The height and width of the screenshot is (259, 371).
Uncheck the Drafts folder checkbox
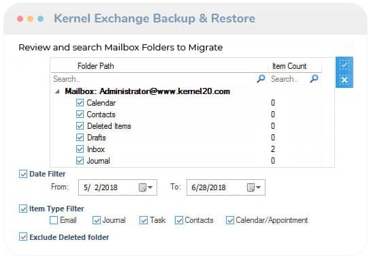pyautogui.click(x=80, y=138)
